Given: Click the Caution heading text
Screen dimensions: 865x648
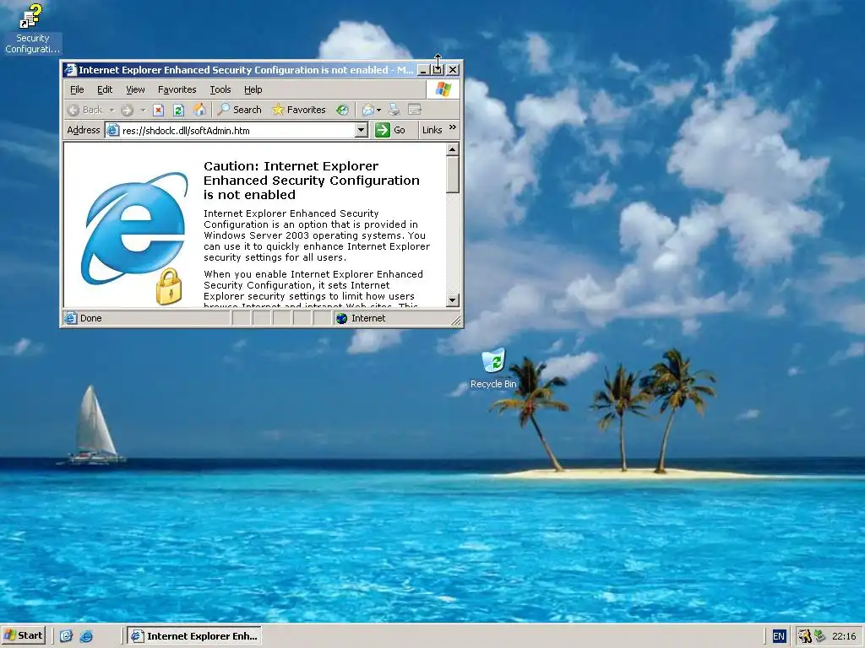Looking at the screenshot, I should pyautogui.click(x=311, y=181).
